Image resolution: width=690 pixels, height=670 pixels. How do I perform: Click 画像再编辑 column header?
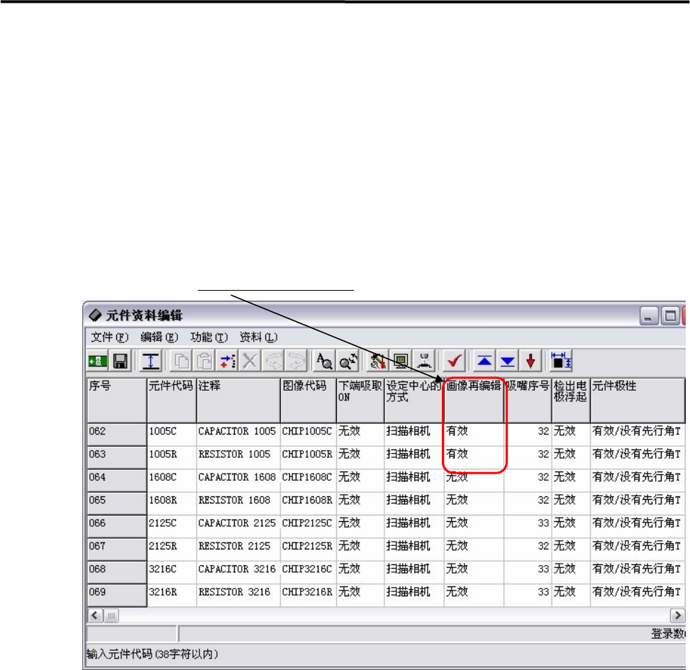[474, 400]
